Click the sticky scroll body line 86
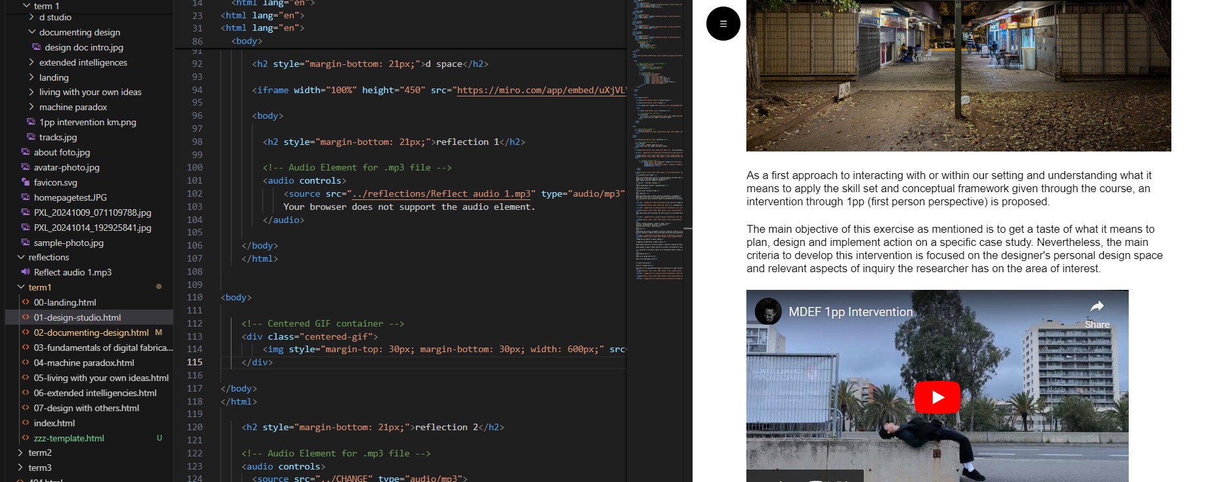Image resolution: width=1214 pixels, height=482 pixels. (247, 41)
